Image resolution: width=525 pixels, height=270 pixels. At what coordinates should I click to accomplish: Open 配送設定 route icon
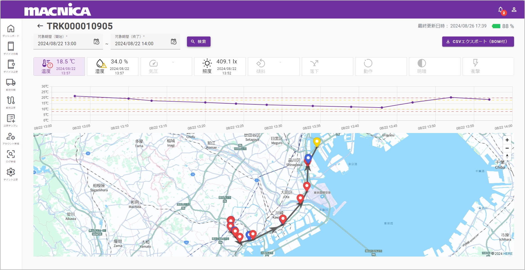tap(11, 100)
